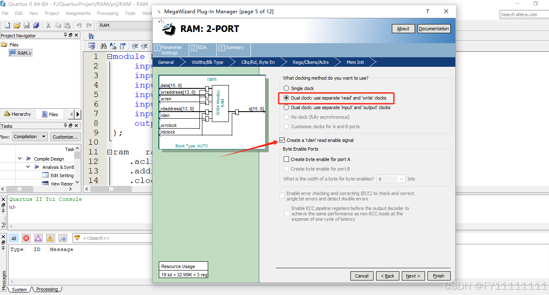Enable Create byte enable for port A
549x295 pixels.
(286, 159)
